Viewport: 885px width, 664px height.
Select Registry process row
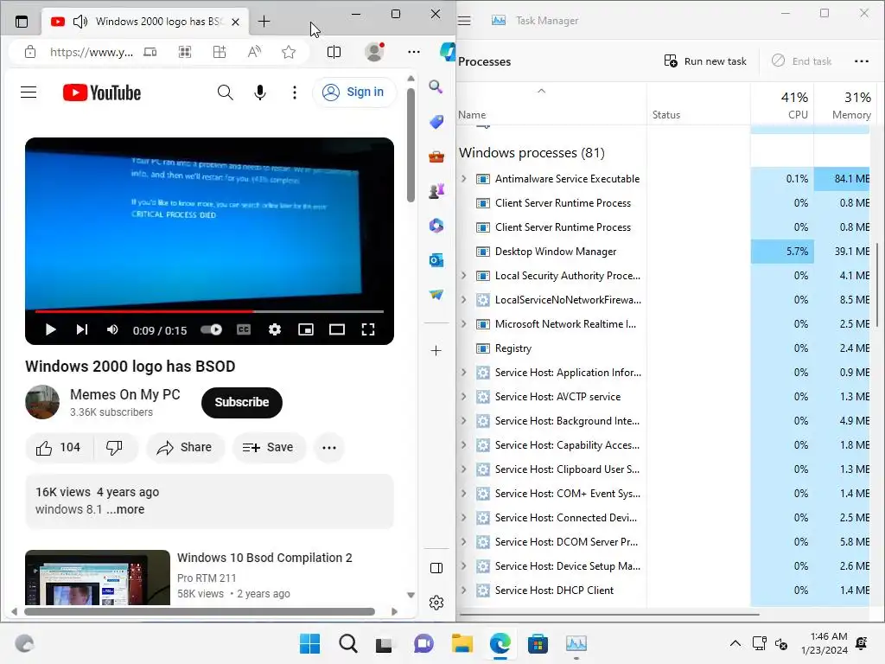click(x=664, y=348)
